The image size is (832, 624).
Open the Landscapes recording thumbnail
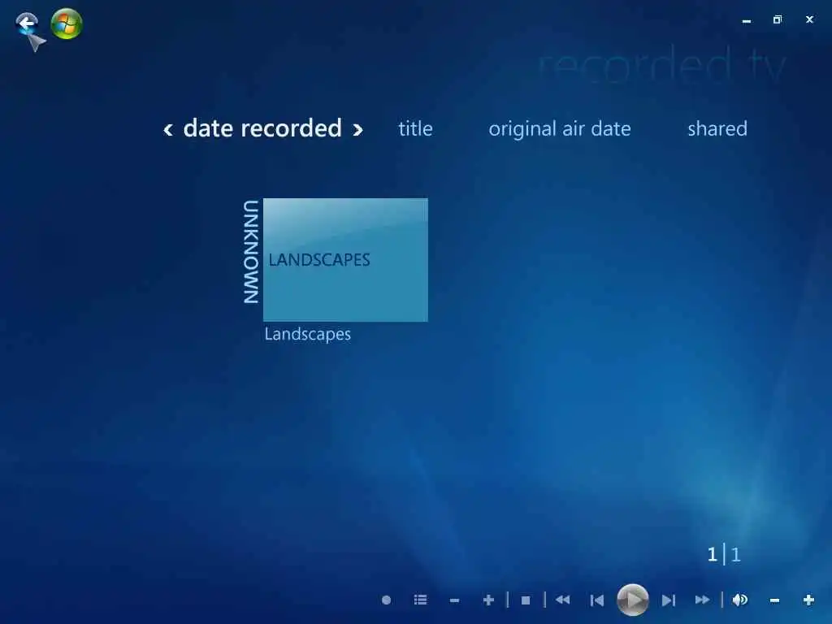click(x=345, y=259)
